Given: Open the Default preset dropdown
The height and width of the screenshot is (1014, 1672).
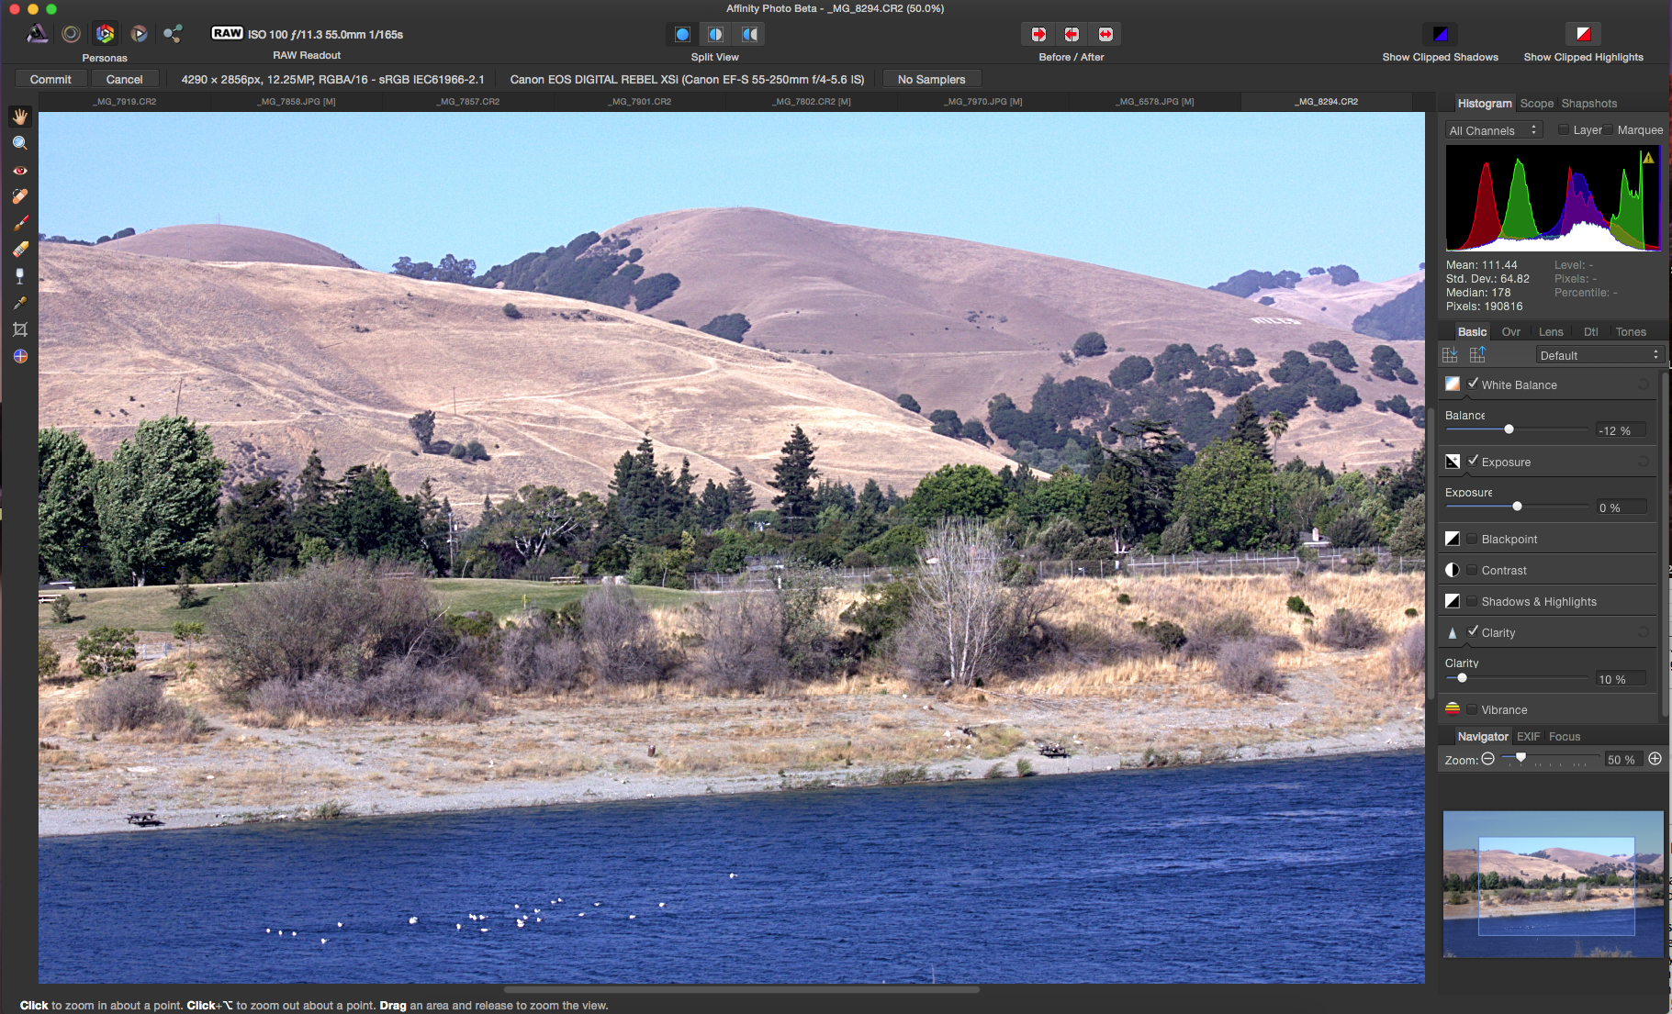Looking at the screenshot, I should click(x=1599, y=355).
